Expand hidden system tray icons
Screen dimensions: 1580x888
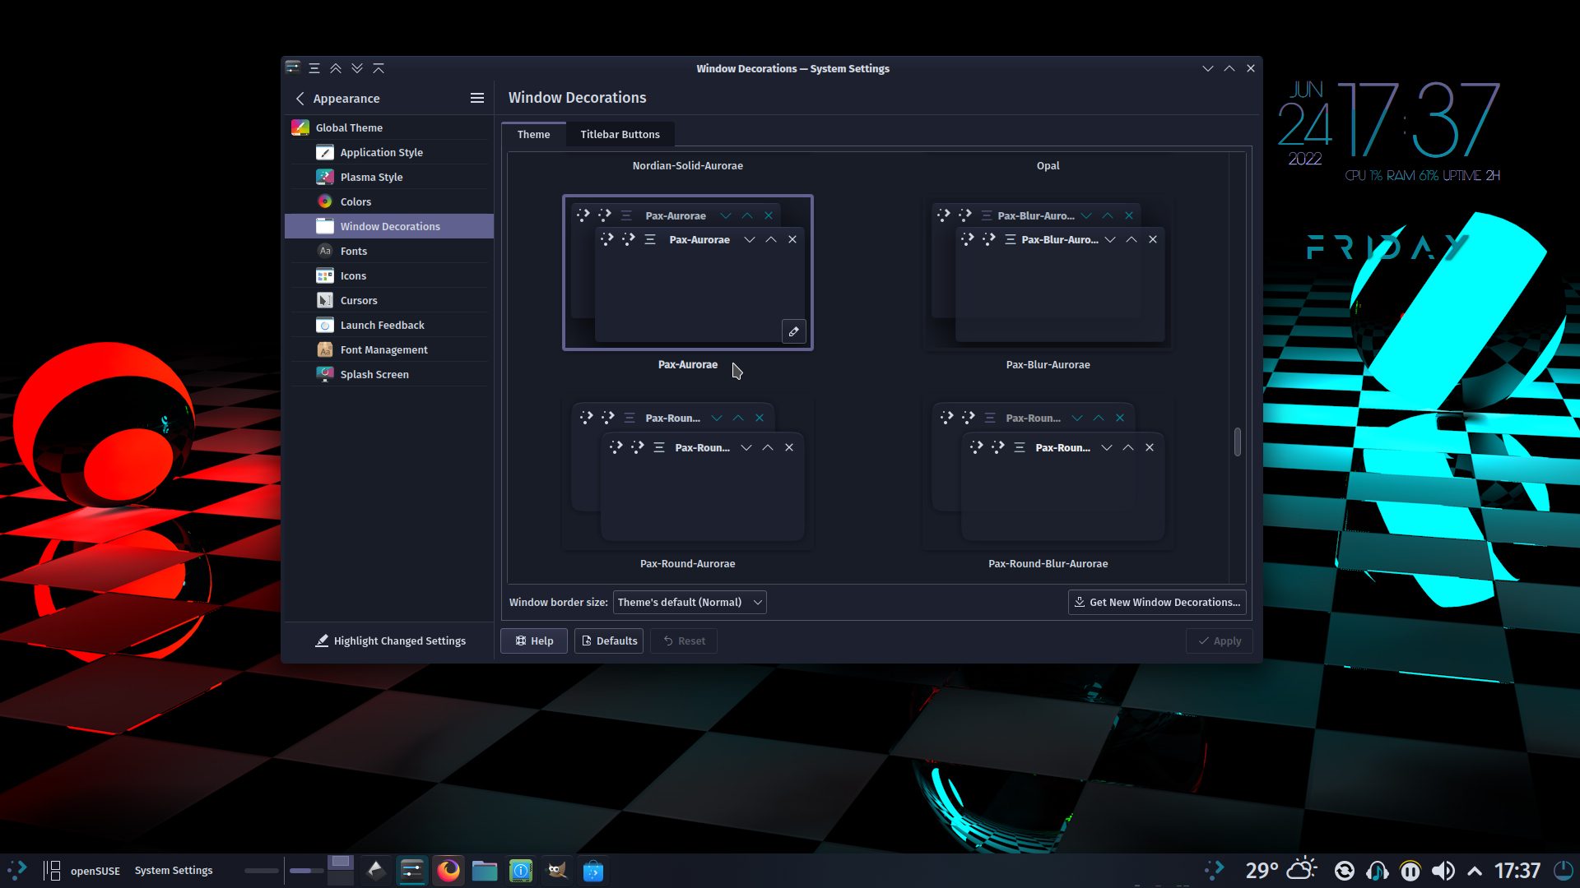tap(1475, 871)
